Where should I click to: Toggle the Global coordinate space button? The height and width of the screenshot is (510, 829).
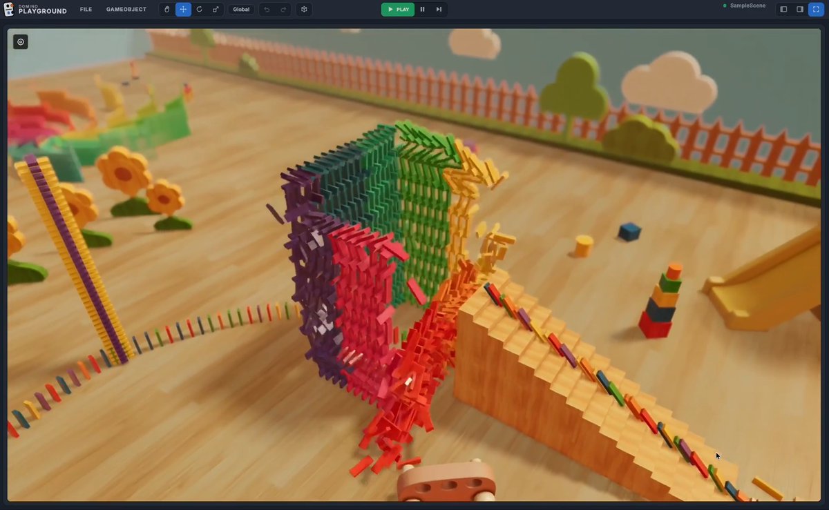point(241,10)
